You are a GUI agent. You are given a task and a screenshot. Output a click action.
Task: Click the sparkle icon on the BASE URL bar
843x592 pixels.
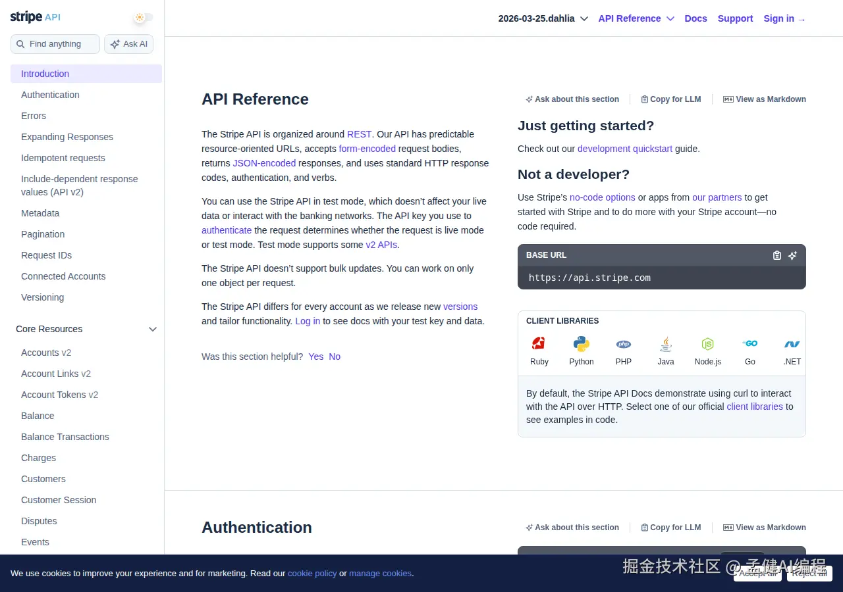coord(792,255)
